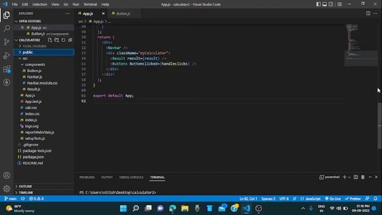Change encoding via UTF-8 status entry
This screenshot has height=215, width=382.
284,199
